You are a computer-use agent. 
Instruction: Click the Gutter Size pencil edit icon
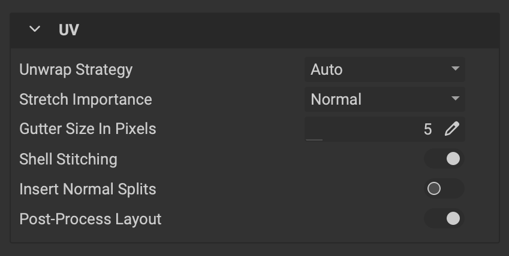[x=452, y=129]
